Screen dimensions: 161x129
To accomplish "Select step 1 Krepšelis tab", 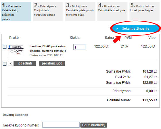I will [x=16, y=12].
